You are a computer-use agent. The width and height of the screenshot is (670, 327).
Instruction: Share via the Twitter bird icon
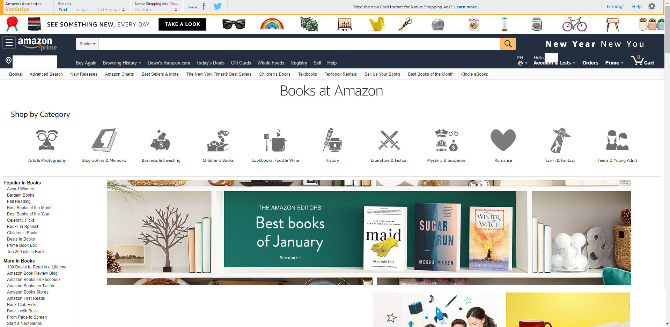click(x=218, y=7)
